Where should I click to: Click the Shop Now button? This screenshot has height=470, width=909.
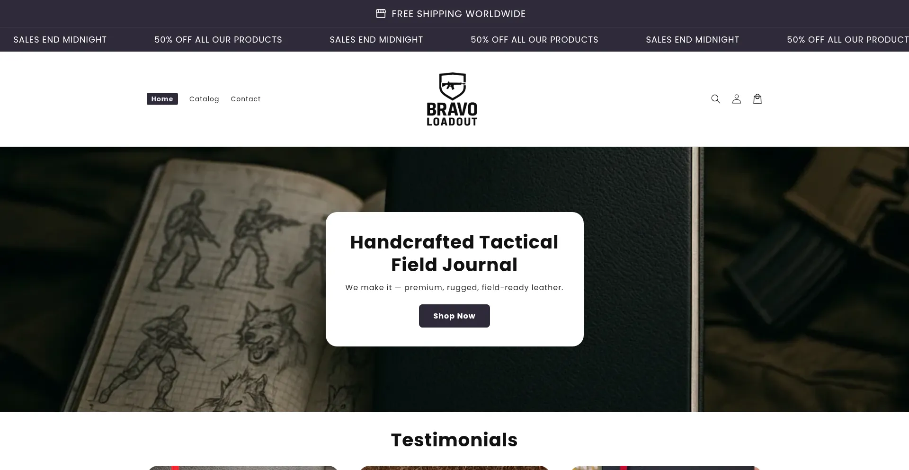tap(454, 316)
